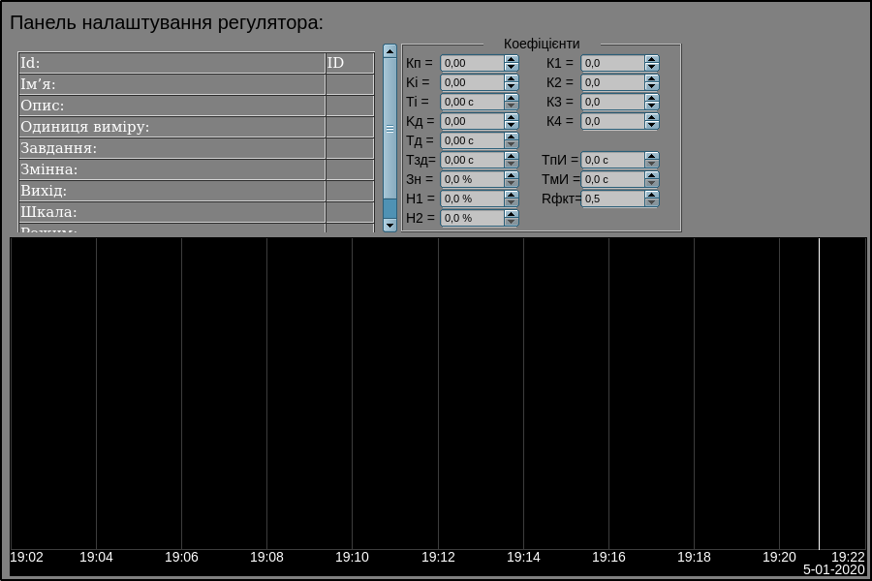Viewport: 872px width, 581px height.
Task: Click the ТмИ value field
Action: coord(612,179)
